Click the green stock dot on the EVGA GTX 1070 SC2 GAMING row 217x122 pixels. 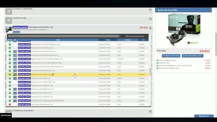[10, 44]
